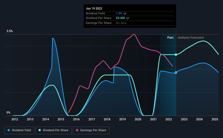Click the teal Dividend Per Share legend dot
The width and height of the screenshot is (223, 138).
pos(40,130)
